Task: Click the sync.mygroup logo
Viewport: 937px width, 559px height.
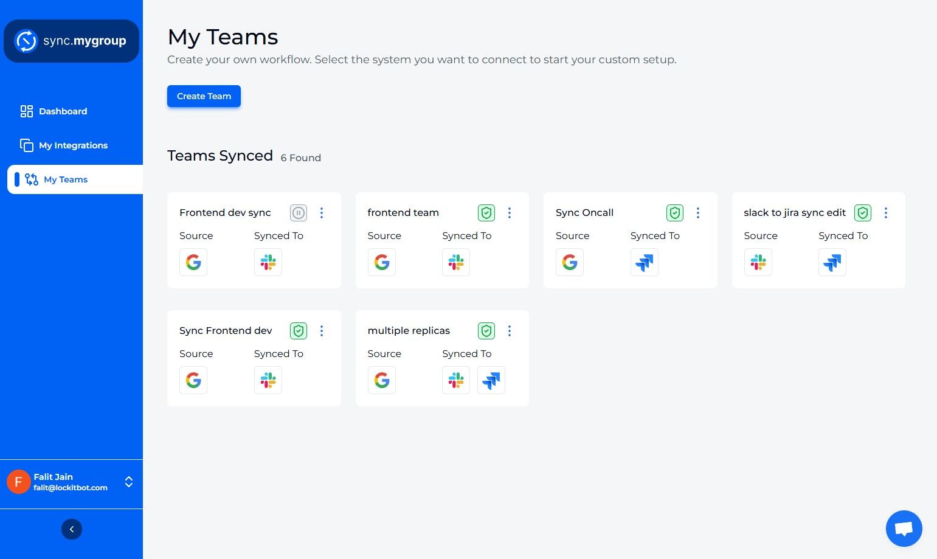Action: point(71,41)
